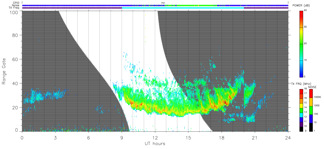The image size is (324, 149).
Task: Click the 'TX Freq' row label
Action: pyautogui.click(x=14, y=8)
